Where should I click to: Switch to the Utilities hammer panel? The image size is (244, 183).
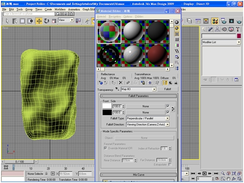coord(238,30)
